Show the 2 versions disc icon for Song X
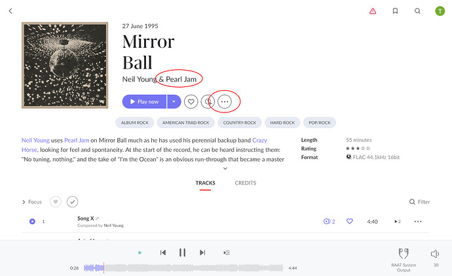Image resolution: width=452 pixels, height=276 pixels. point(330,221)
